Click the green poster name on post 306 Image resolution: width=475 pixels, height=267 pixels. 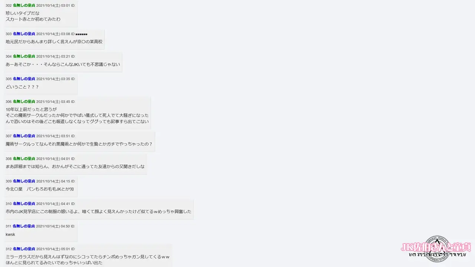coord(24,102)
